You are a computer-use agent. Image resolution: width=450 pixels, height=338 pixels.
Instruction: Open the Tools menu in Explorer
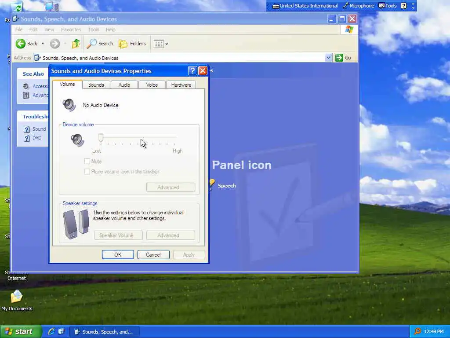click(x=94, y=29)
